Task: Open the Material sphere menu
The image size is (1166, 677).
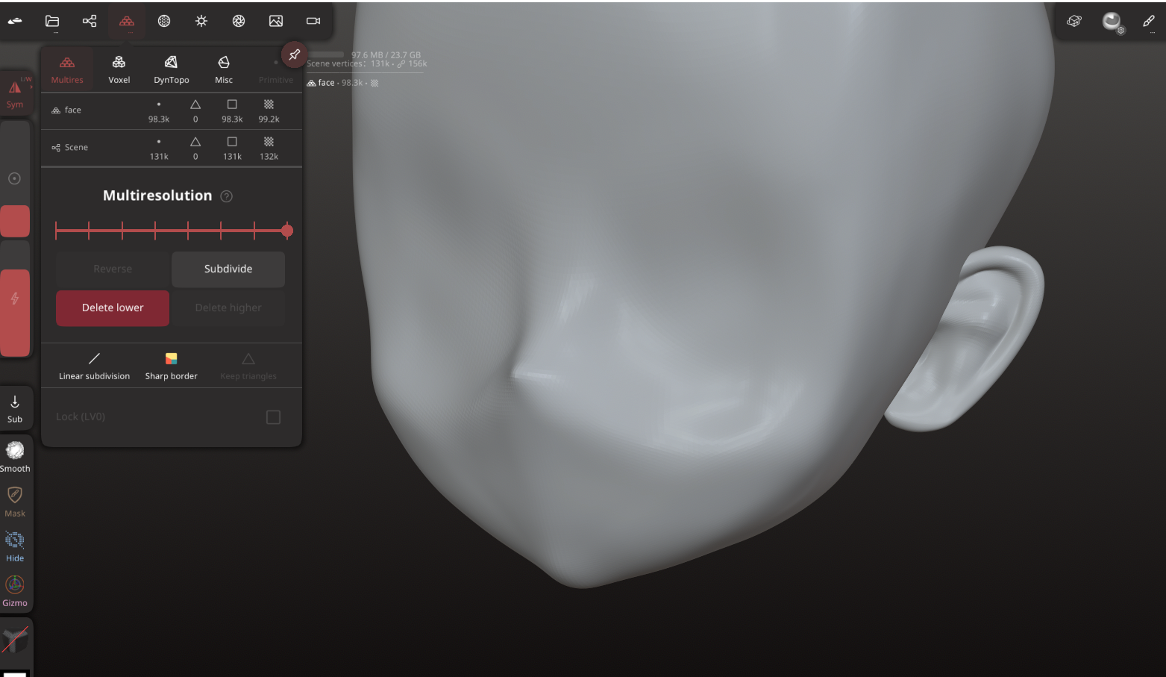Action: pos(164,21)
